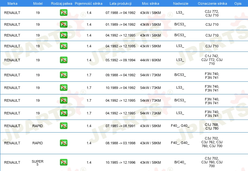Select the Rodzaj paliwa column header
The width and height of the screenshot is (248, 171).
(62, 3)
